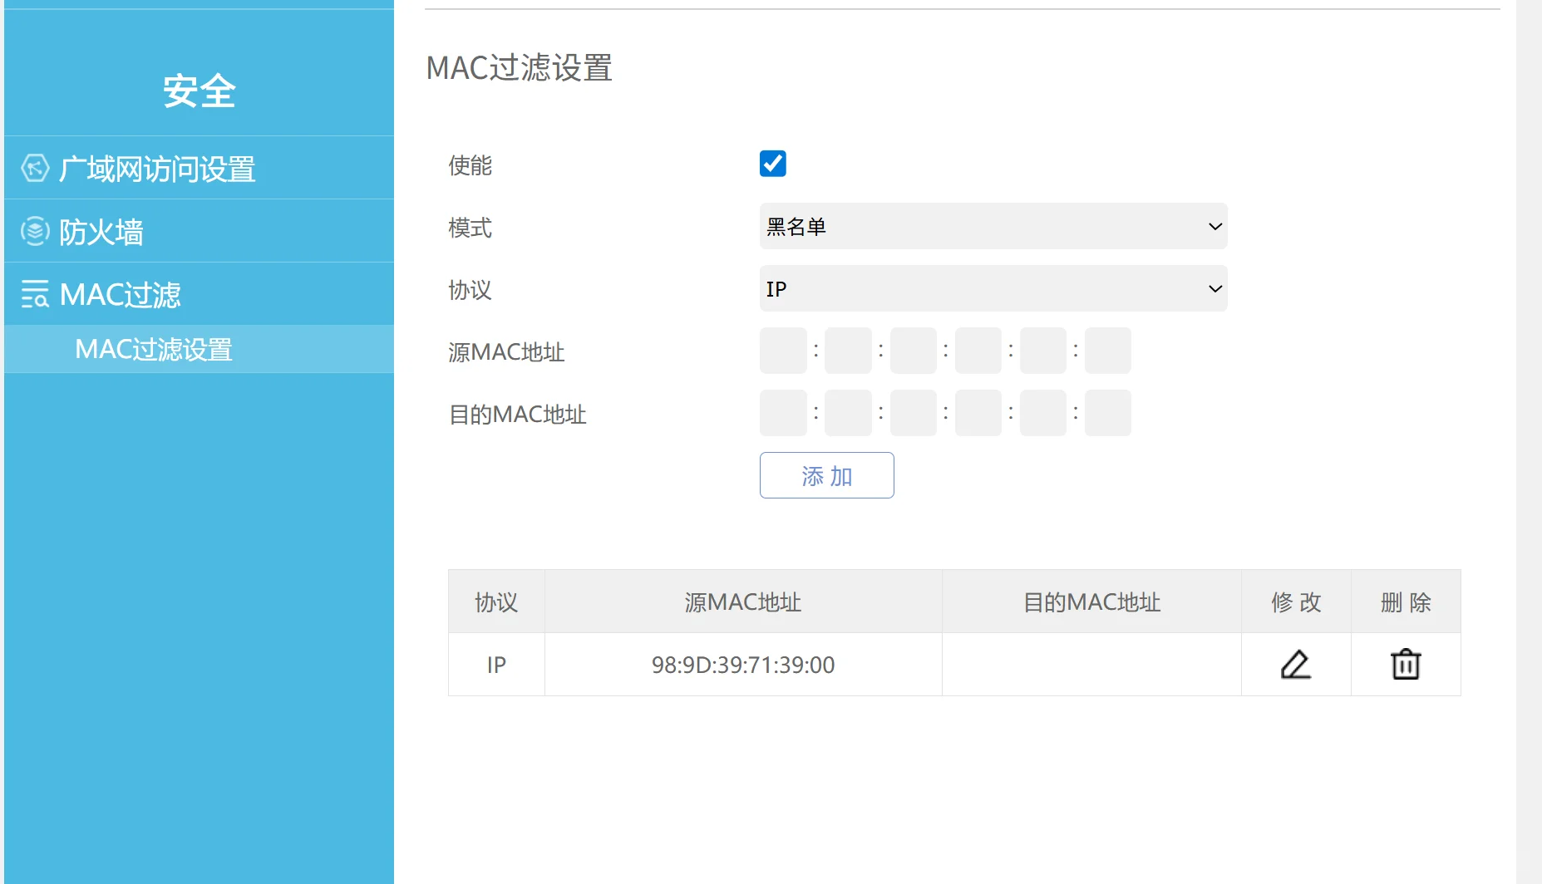The image size is (1542, 884).
Task: Focus the second octet field of 目的MAC地址
Action: [848, 413]
